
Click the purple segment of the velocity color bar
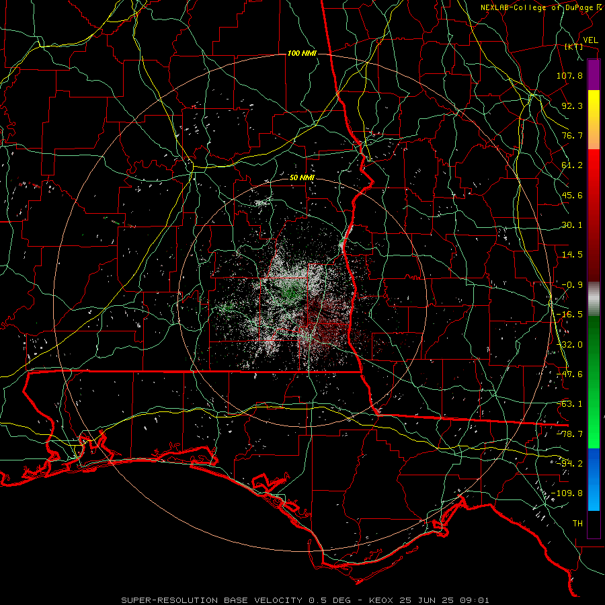coord(594,75)
